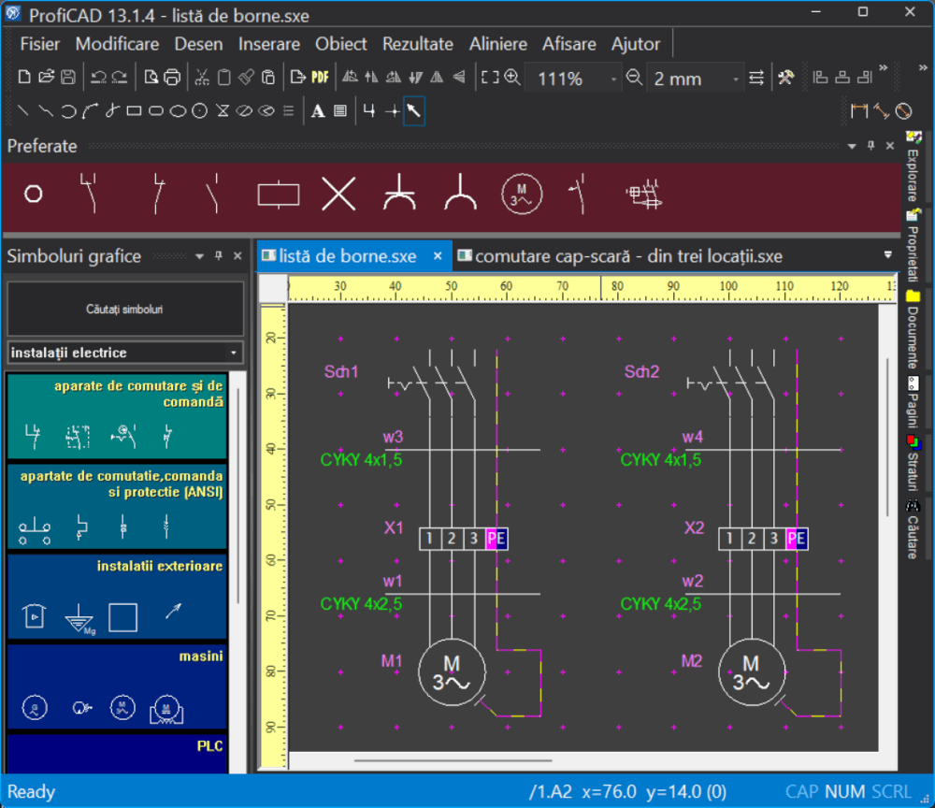Select the text tool marked A

tap(318, 111)
